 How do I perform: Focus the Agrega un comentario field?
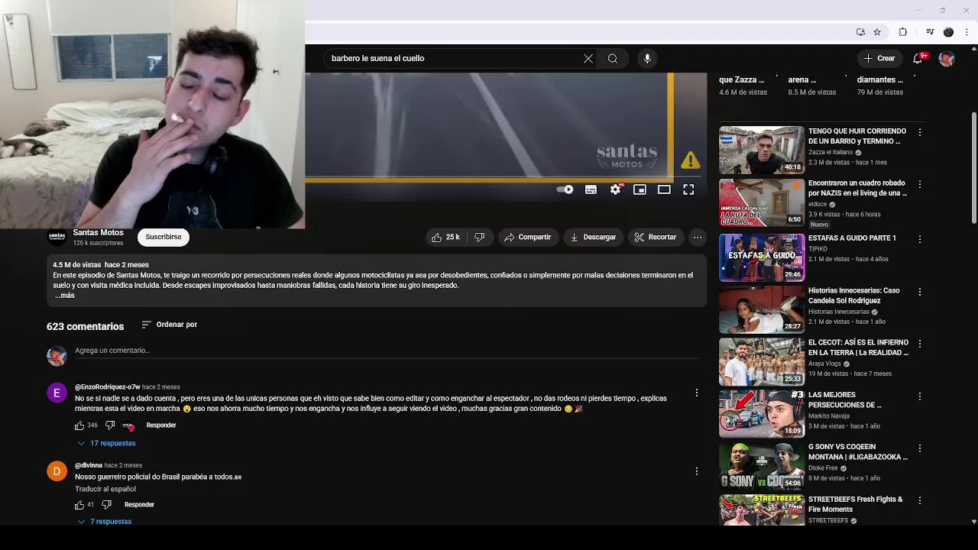[x=386, y=351]
